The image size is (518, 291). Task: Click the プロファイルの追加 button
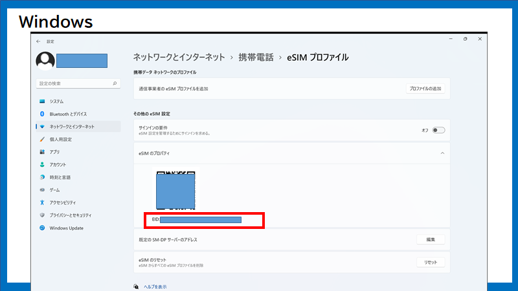425,89
